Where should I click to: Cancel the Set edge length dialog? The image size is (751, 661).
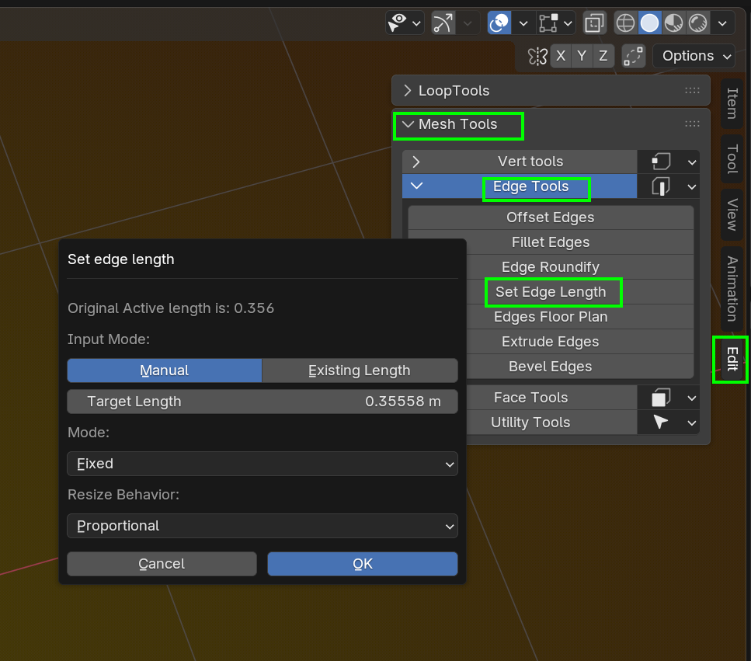(x=162, y=564)
